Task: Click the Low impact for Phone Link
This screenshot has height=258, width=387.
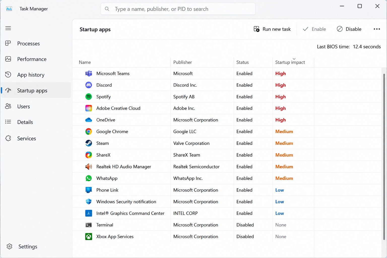Action: pos(279,190)
